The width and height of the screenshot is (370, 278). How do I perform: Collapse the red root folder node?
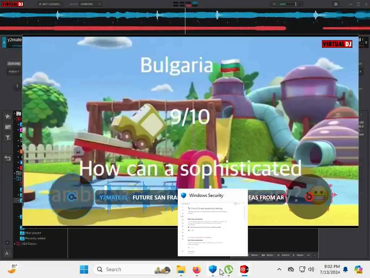click(14, 119)
